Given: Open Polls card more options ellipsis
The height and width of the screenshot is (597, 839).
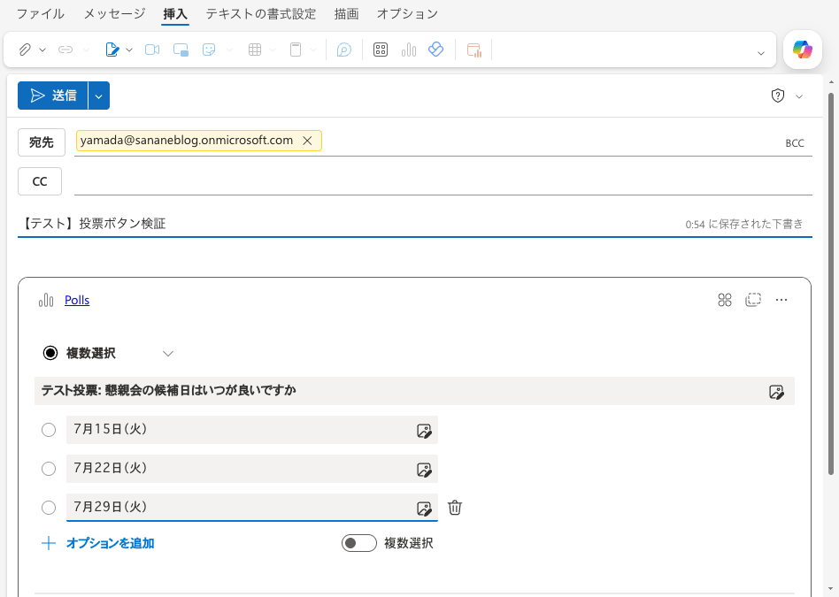Looking at the screenshot, I should 781,300.
